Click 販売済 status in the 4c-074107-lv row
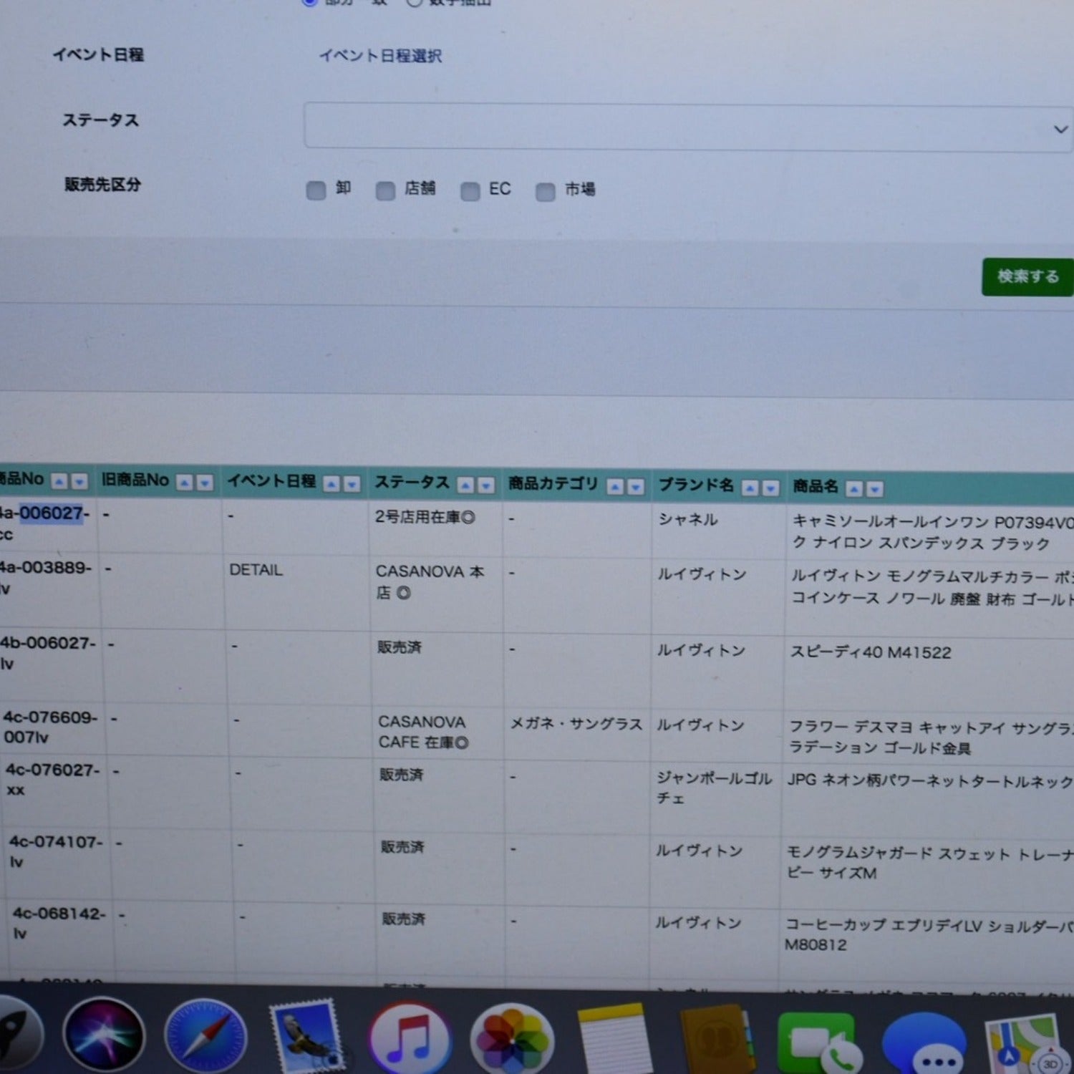This screenshot has width=1074, height=1074. (402, 847)
